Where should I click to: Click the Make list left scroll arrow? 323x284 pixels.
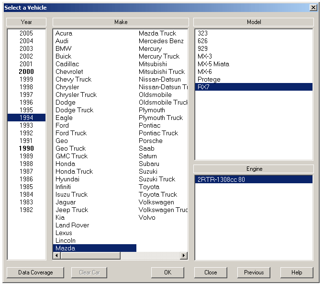click(x=56, y=256)
